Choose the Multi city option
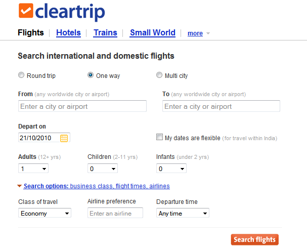This screenshot has width=307, height=252. click(159, 75)
